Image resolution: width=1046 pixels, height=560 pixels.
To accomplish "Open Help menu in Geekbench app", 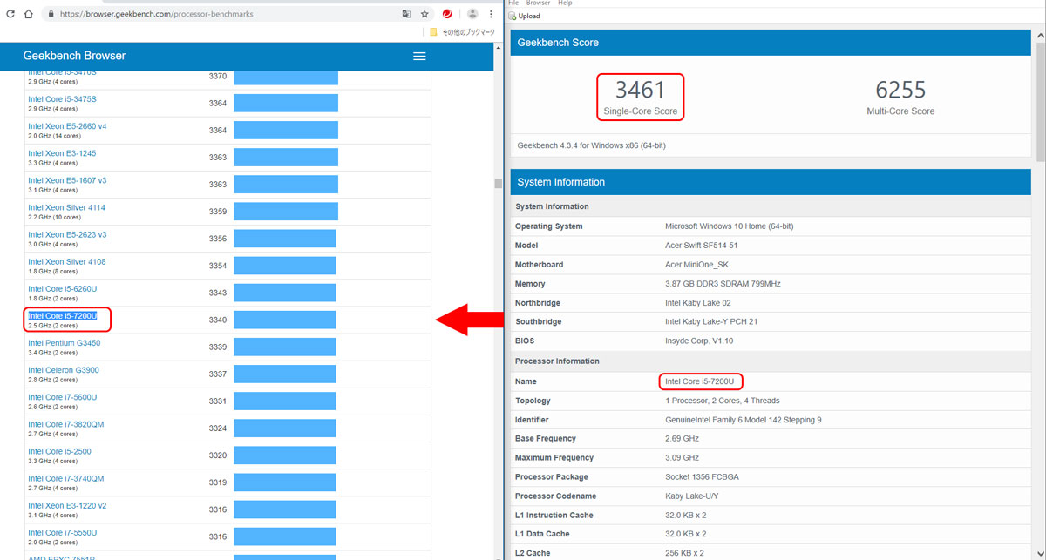I will pyautogui.click(x=565, y=3).
